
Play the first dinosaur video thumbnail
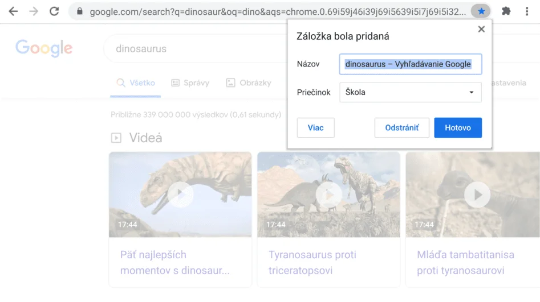pyautogui.click(x=180, y=195)
